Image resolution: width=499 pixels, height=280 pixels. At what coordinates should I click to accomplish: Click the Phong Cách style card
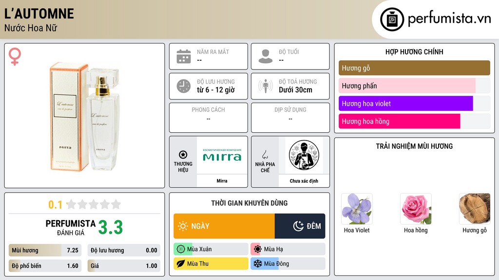point(209,118)
